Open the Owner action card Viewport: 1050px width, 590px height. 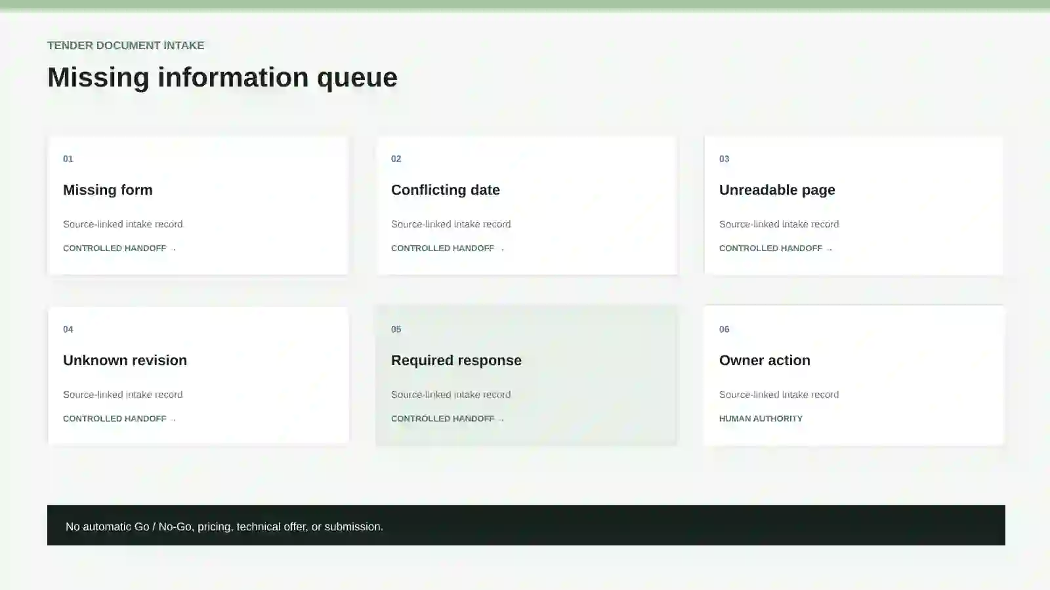point(854,376)
